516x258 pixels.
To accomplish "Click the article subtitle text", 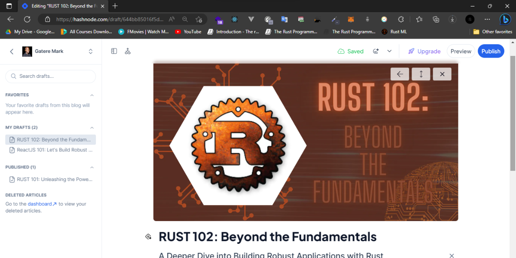I will (x=271, y=255).
